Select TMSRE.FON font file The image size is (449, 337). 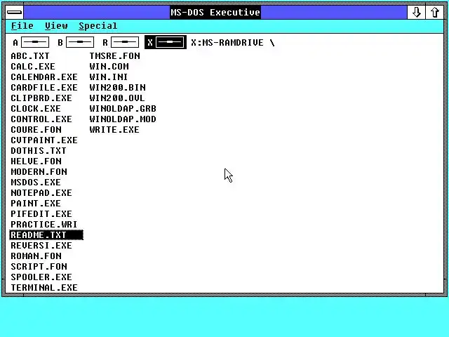114,56
